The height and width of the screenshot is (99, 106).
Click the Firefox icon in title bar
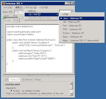click(4, 3)
